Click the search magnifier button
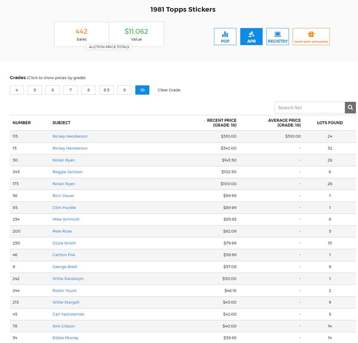 pos(350,107)
